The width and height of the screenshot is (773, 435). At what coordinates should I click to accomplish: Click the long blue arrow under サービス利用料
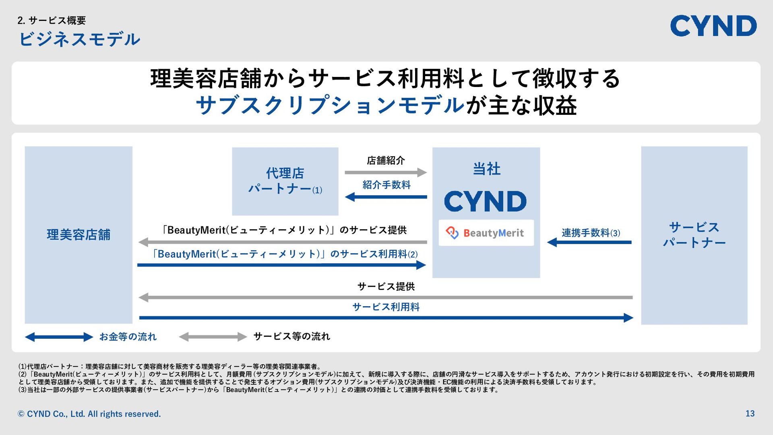(386, 318)
